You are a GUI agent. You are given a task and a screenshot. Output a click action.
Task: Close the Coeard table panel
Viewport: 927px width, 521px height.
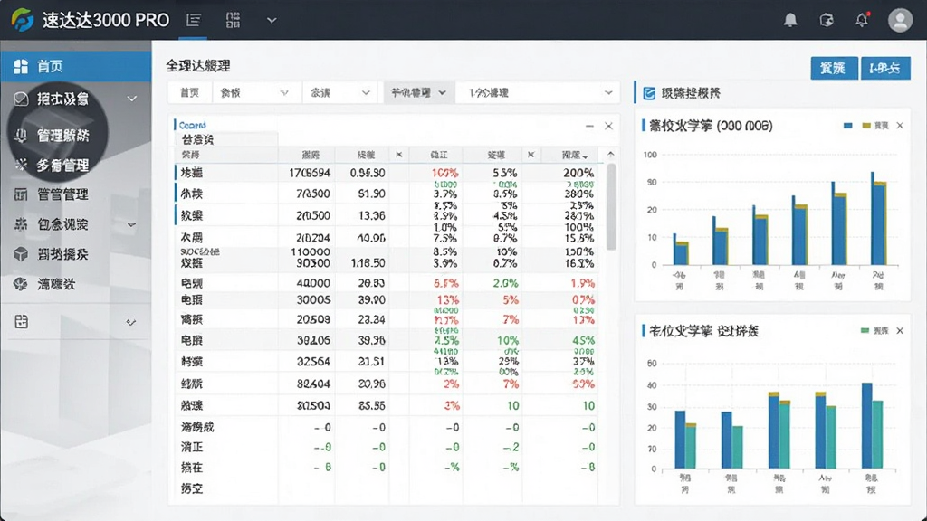coord(608,126)
